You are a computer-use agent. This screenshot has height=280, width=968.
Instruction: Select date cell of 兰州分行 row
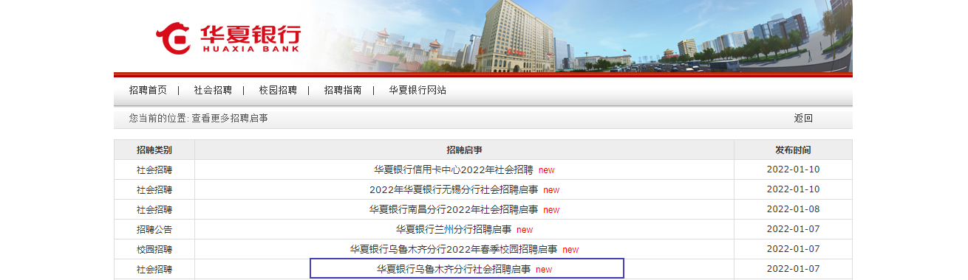coord(793,229)
